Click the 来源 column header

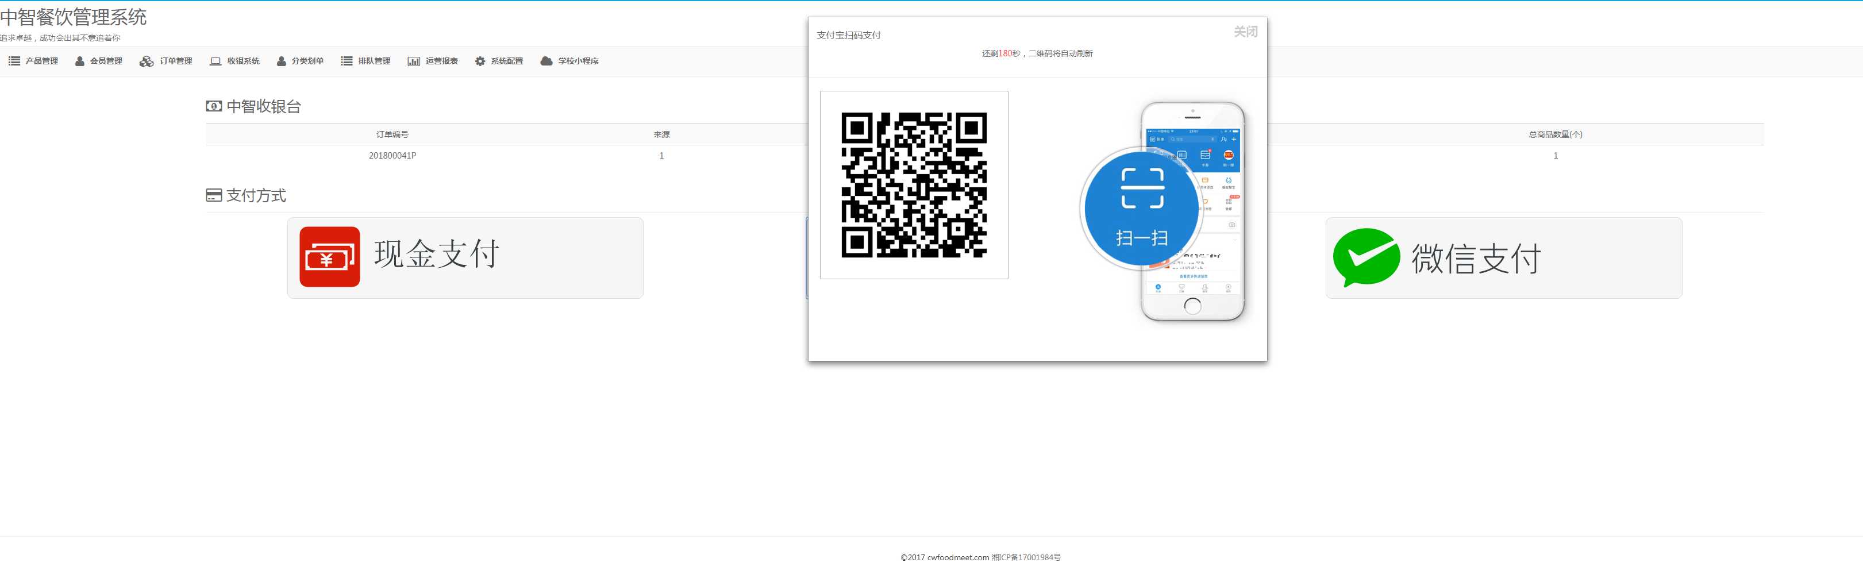(661, 134)
